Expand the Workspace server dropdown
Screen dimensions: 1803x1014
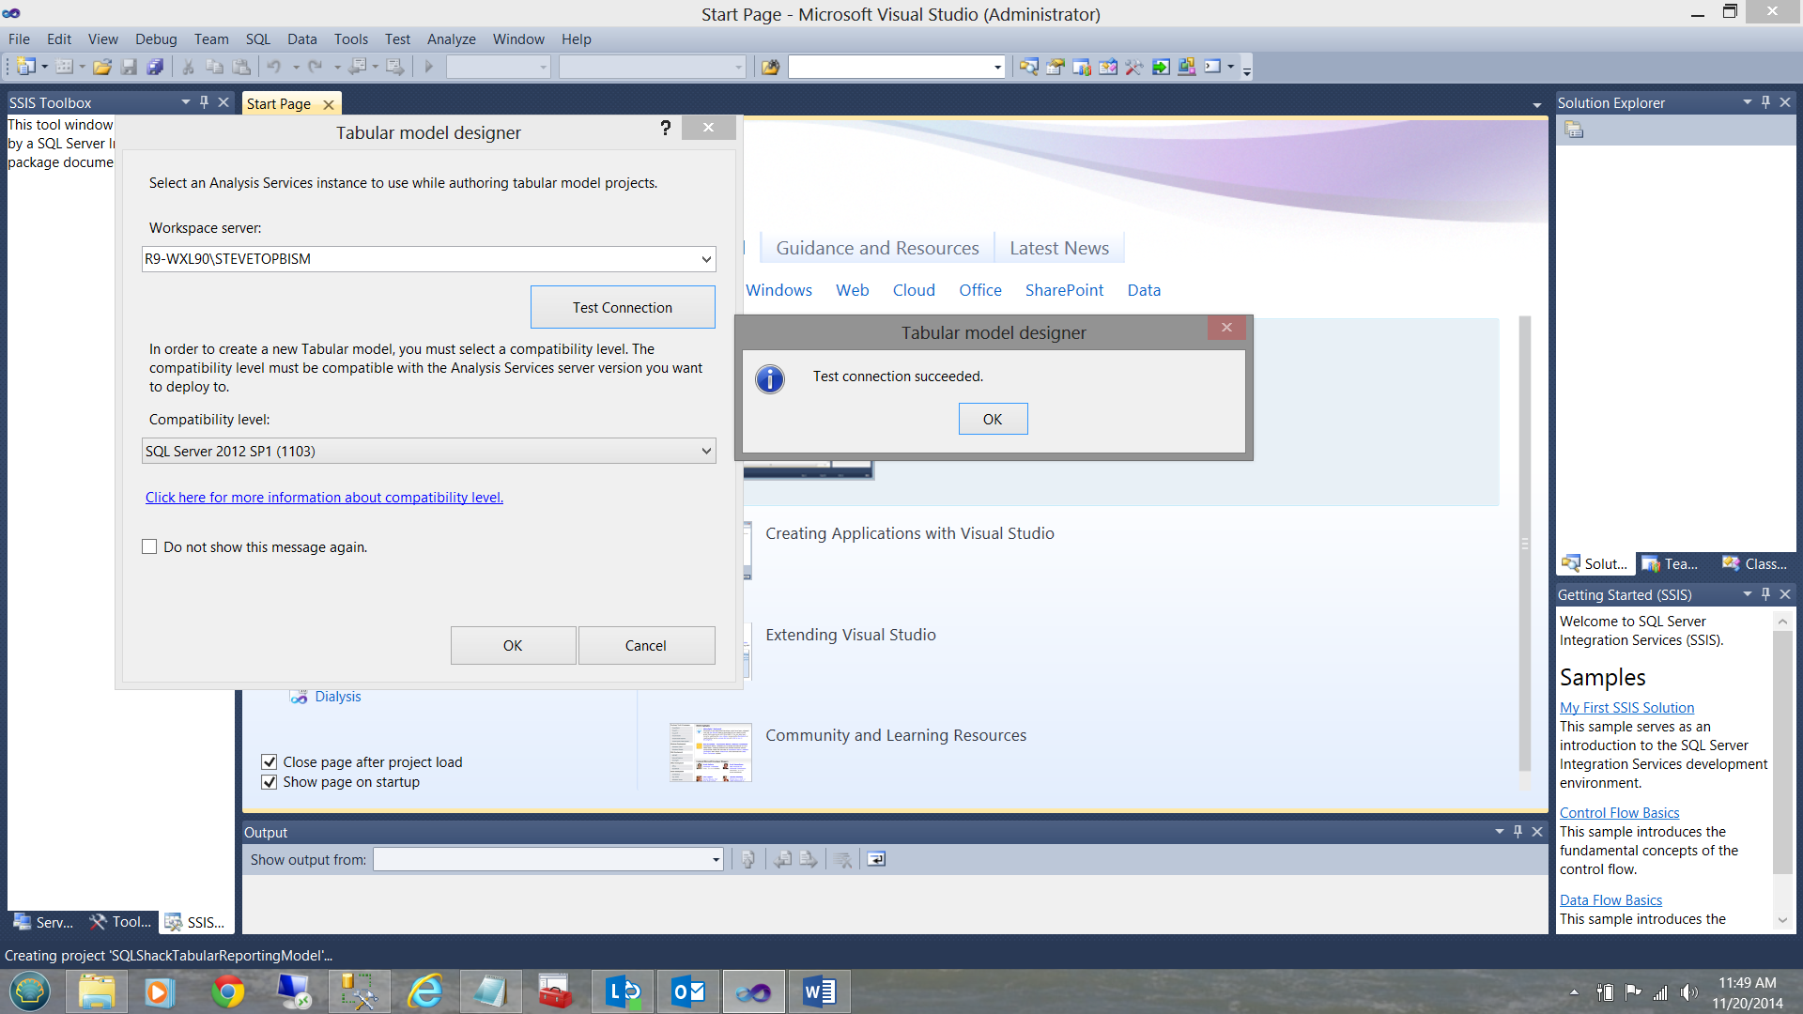tap(705, 259)
